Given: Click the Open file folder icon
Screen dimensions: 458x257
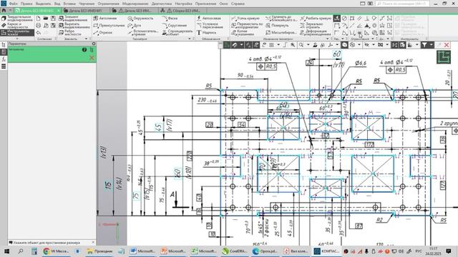Looking at the screenshot, I should 46,19.
